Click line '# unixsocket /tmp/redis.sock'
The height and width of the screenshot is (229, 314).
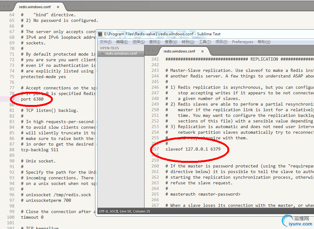[x=56, y=195]
